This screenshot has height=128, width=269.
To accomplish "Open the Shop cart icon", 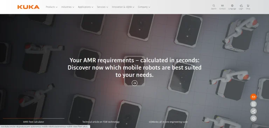I will [248, 7].
